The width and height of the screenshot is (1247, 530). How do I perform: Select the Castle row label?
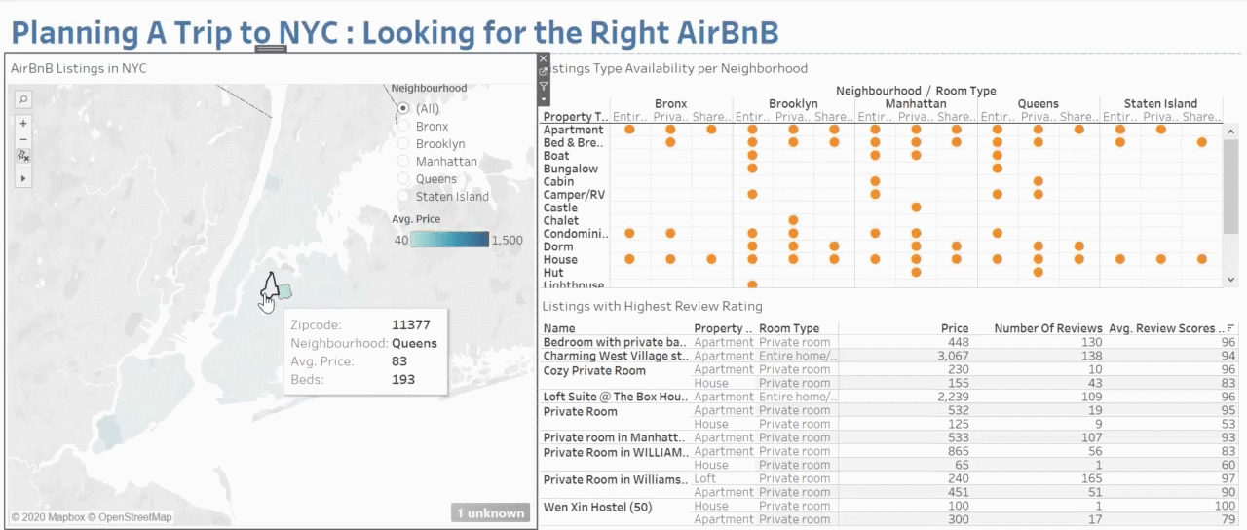560,208
